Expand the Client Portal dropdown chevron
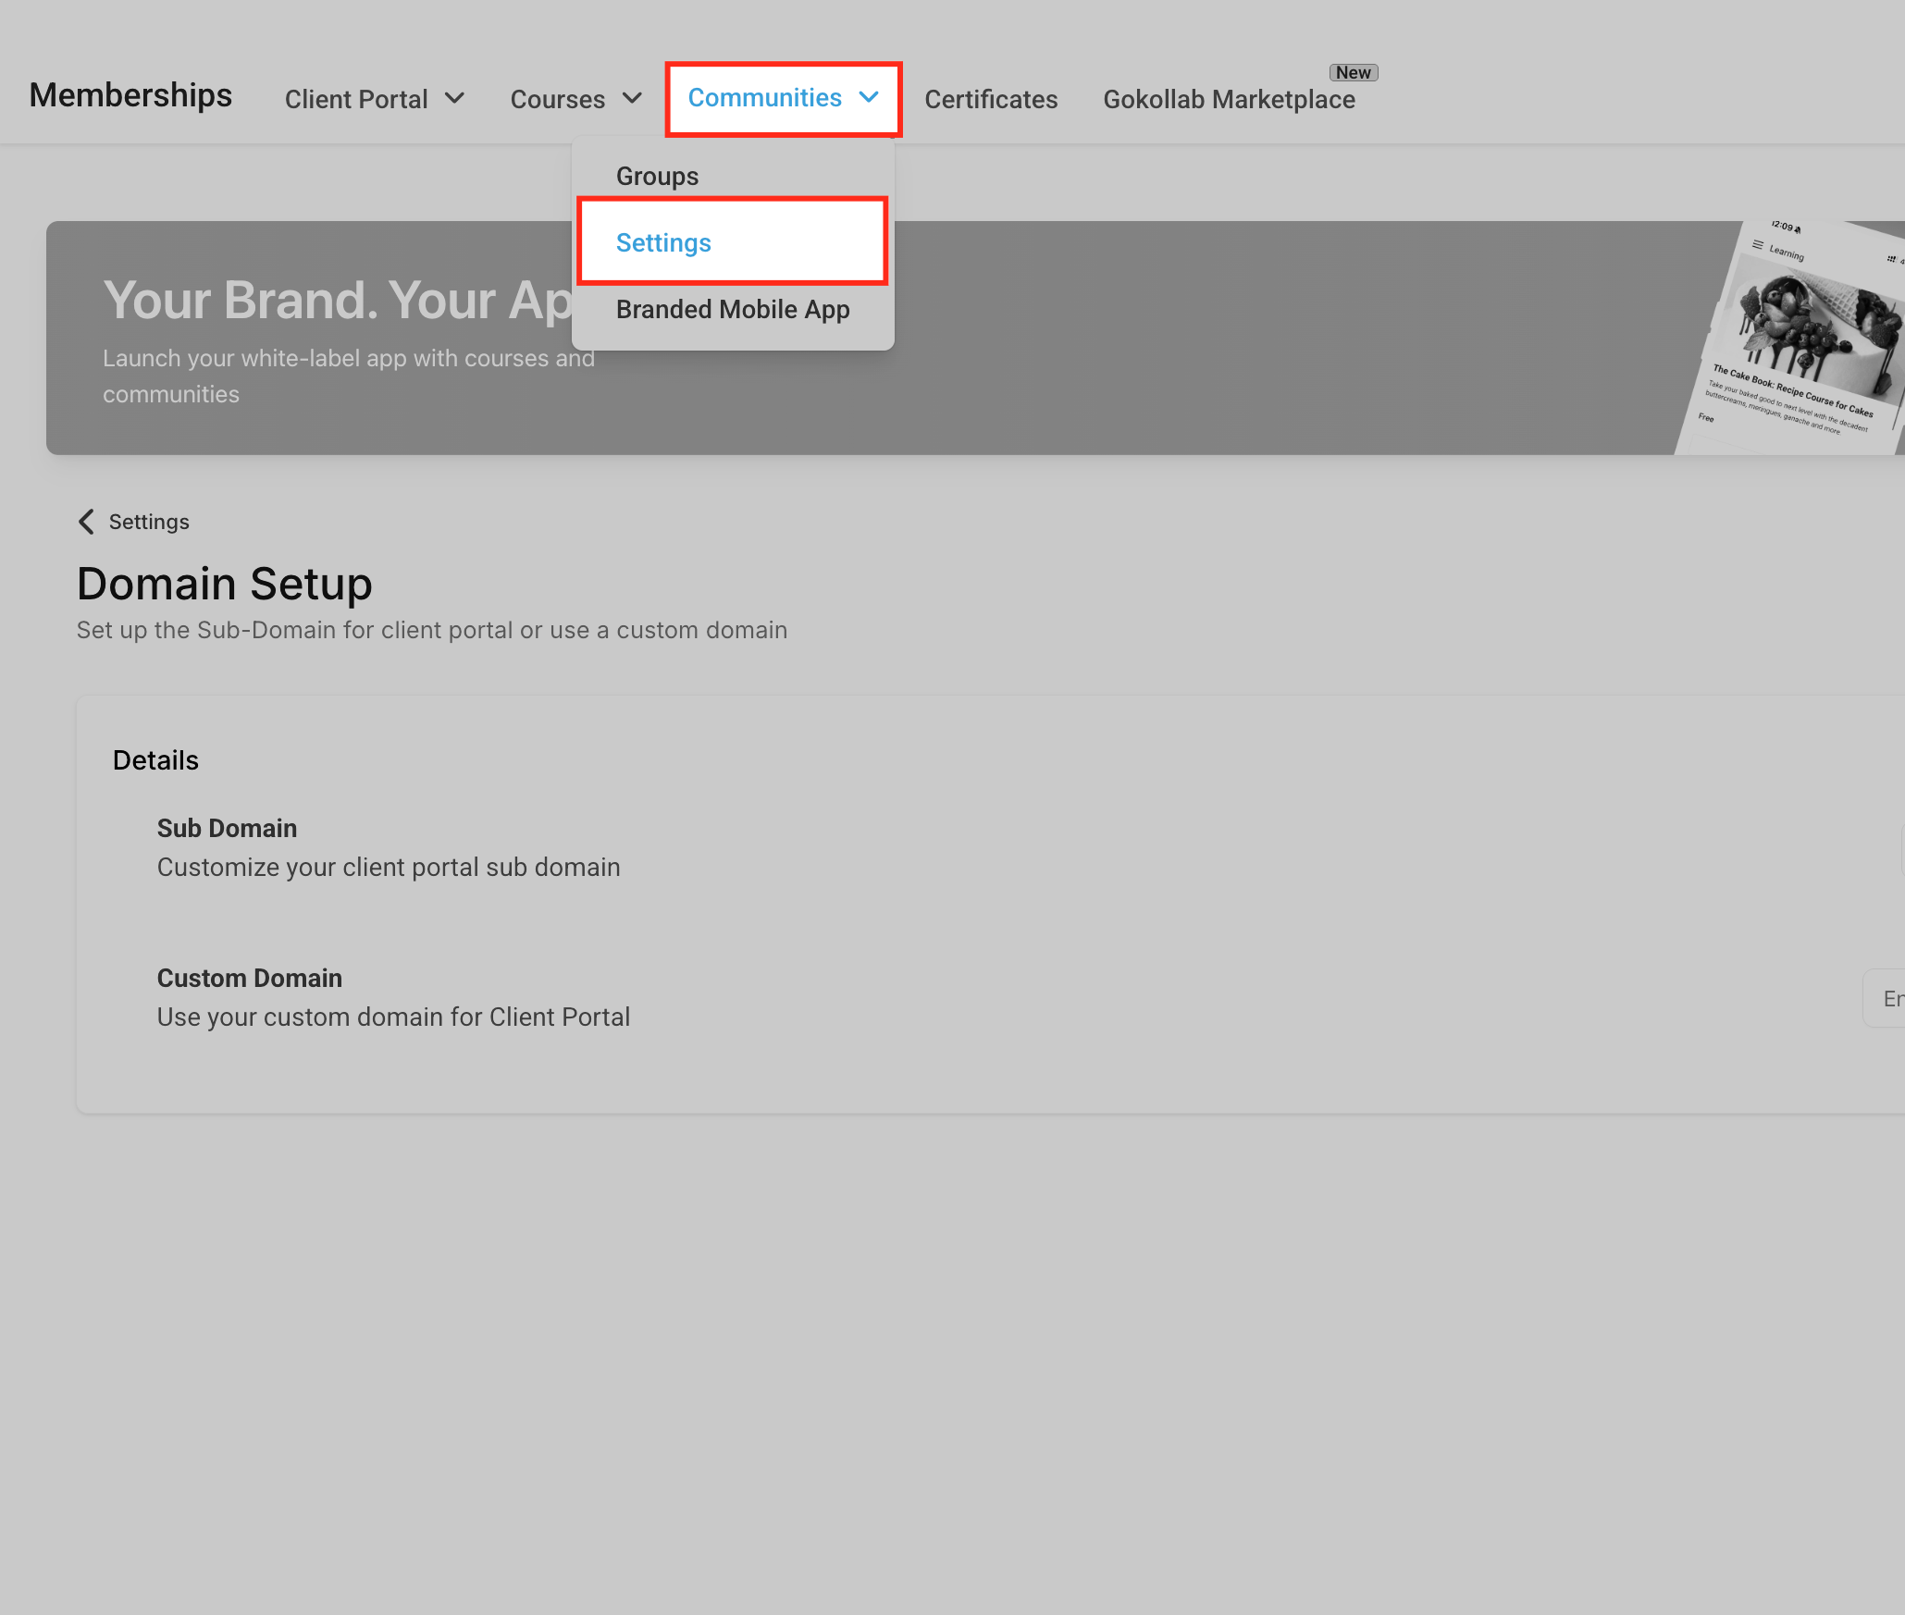Viewport: 1905px width, 1615px height. coord(454,98)
